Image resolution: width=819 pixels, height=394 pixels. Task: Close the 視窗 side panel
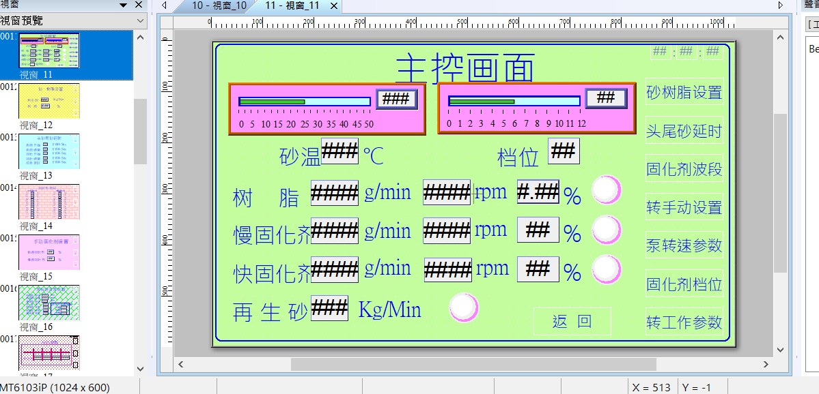(x=139, y=5)
